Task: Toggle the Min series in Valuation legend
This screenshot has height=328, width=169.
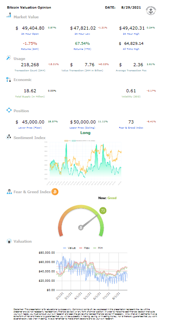Action: click(98, 248)
